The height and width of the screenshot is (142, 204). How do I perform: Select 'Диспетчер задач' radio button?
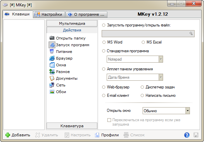point(142,87)
